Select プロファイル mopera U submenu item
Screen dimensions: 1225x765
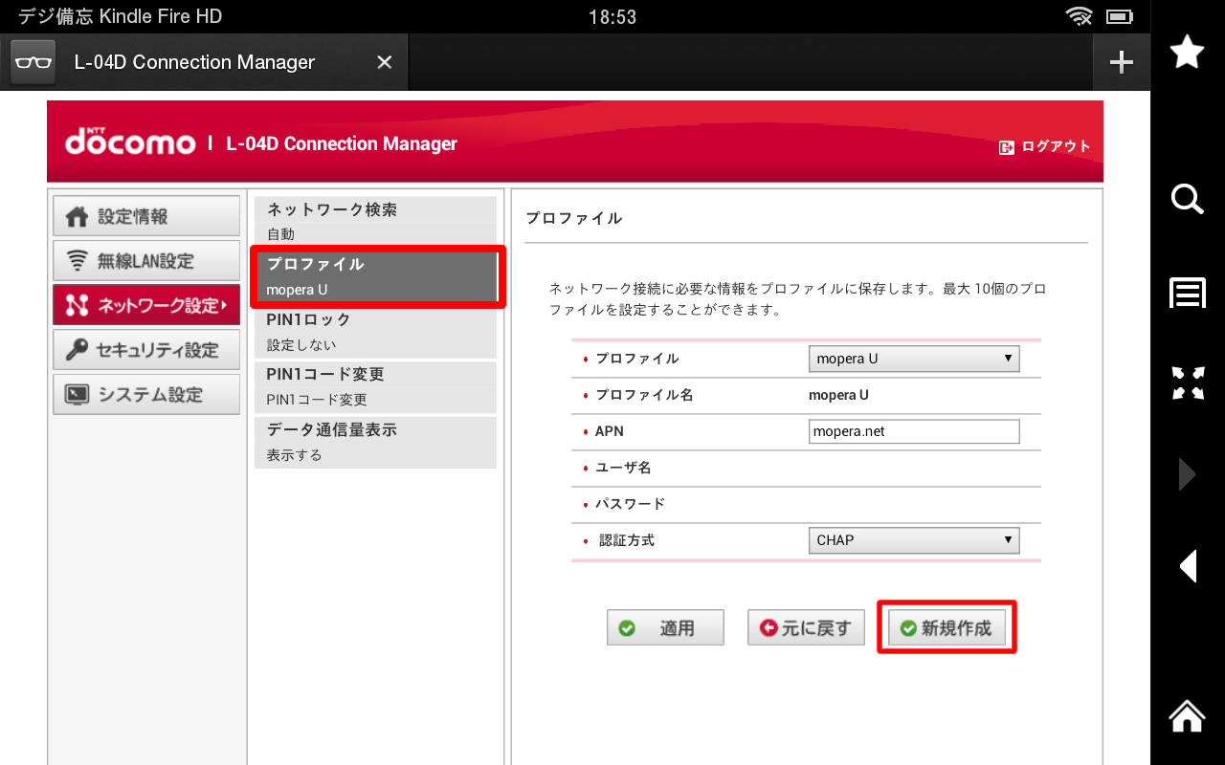[375, 276]
